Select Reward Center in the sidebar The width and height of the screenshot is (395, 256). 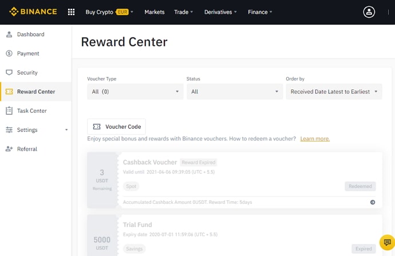[x=36, y=92]
